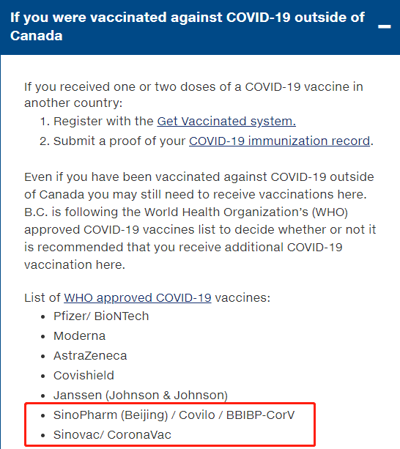Click the Sinovac/ CoronaVac list item

point(112,434)
